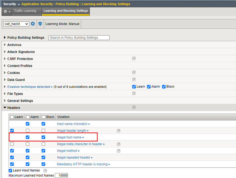Open the Host name mismatch violation link
Viewport: 236px width, 178px height.
click(72, 124)
